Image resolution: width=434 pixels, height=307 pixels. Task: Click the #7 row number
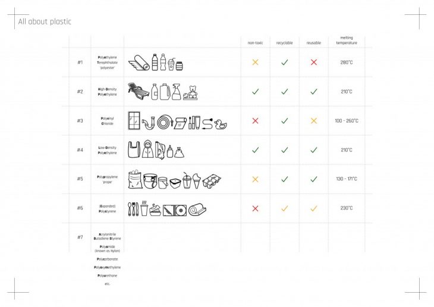80,237
